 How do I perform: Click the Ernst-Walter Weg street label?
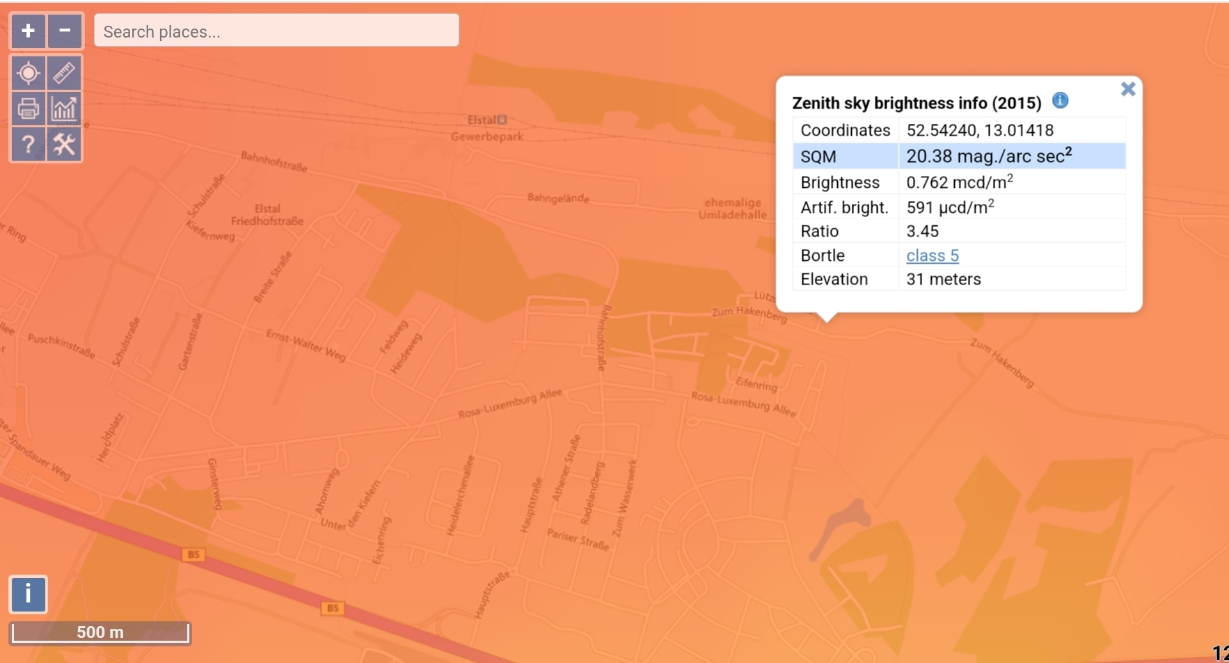point(306,345)
